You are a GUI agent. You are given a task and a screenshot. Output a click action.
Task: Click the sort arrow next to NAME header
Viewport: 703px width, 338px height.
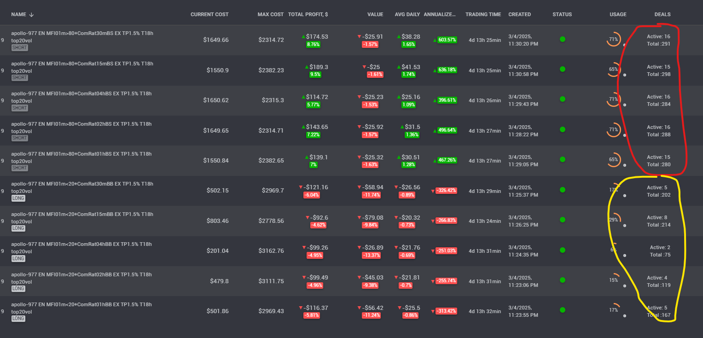[31, 15]
